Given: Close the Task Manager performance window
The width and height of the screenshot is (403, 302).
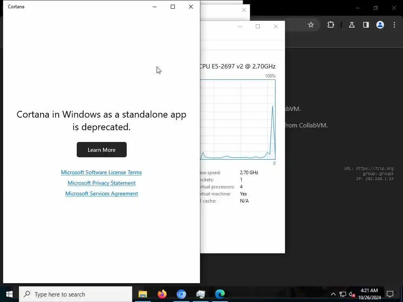Looking at the screenshot, I should coord(276,26).
